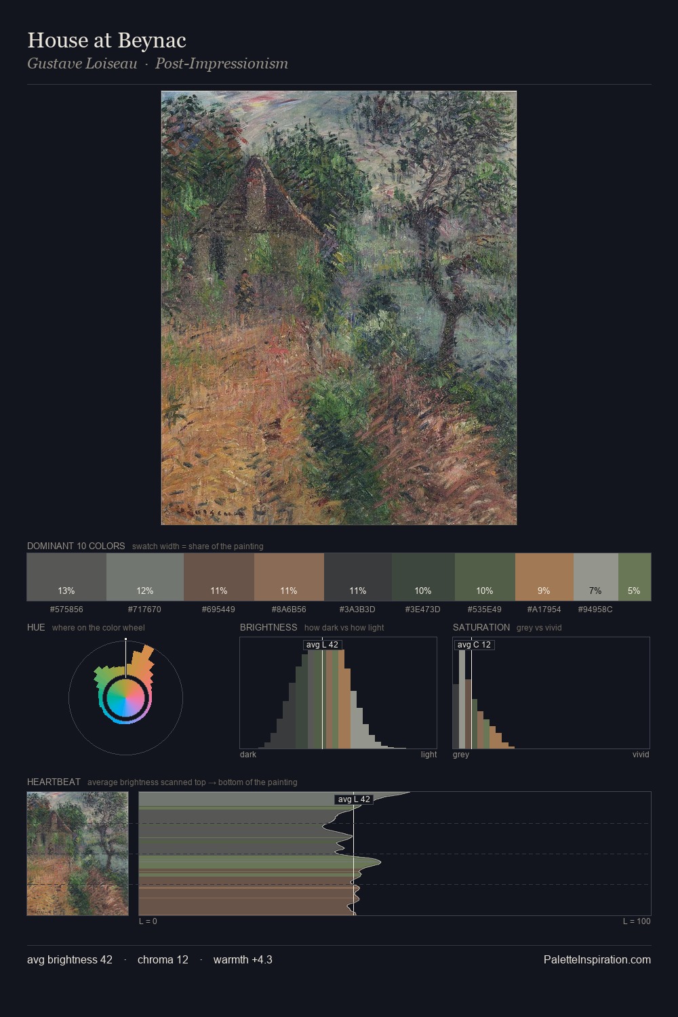Screen dimensions: 678x1017
Task: Click the 'L = 0' axis label
Action: tap(148, 921)
